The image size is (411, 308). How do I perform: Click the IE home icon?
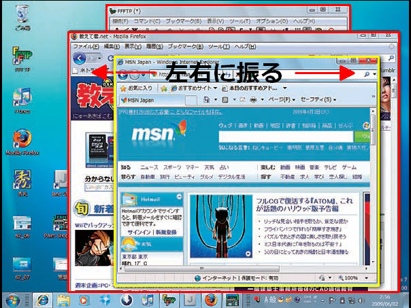[x=207, y=100]
